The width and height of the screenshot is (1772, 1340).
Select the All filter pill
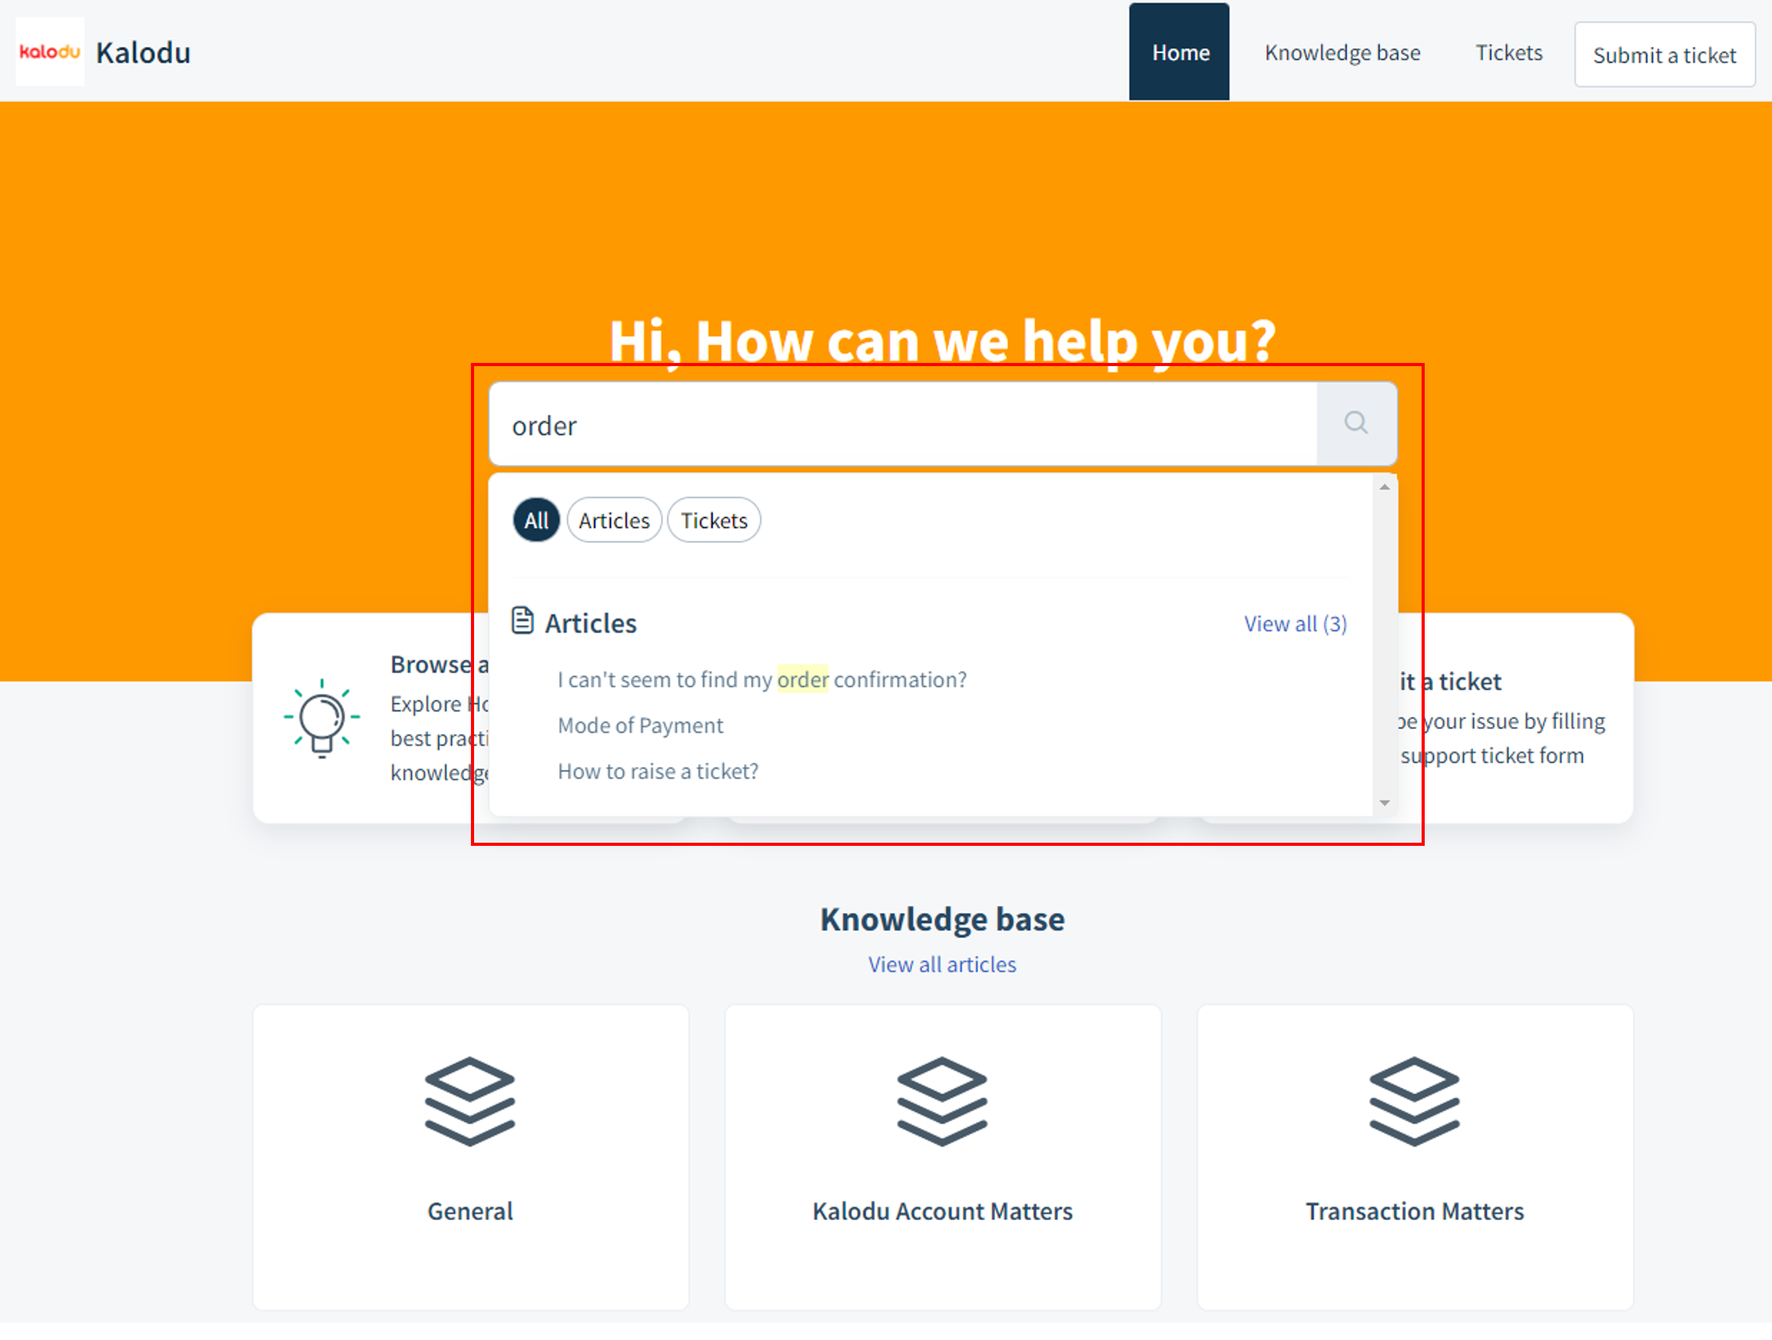point(536,521)
